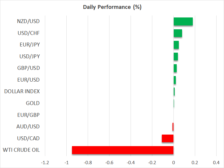Click the green USD/JPY bar

pos(176,56)
